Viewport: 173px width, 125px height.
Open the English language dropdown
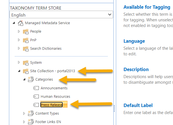[61, 15]
